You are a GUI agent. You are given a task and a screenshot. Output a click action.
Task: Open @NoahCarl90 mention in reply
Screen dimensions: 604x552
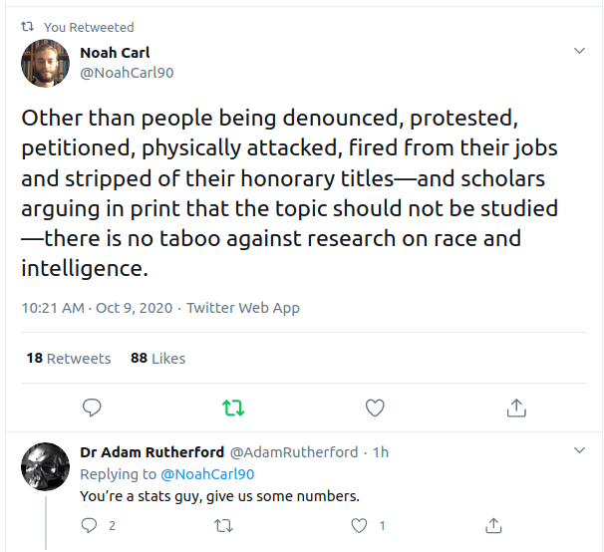207,474
